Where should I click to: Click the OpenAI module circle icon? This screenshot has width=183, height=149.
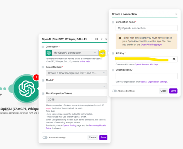(x=26, y=89)
